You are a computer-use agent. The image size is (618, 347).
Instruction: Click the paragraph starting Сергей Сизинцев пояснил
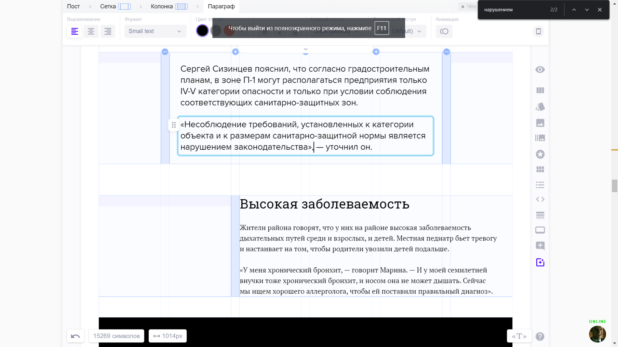(305, 86)
